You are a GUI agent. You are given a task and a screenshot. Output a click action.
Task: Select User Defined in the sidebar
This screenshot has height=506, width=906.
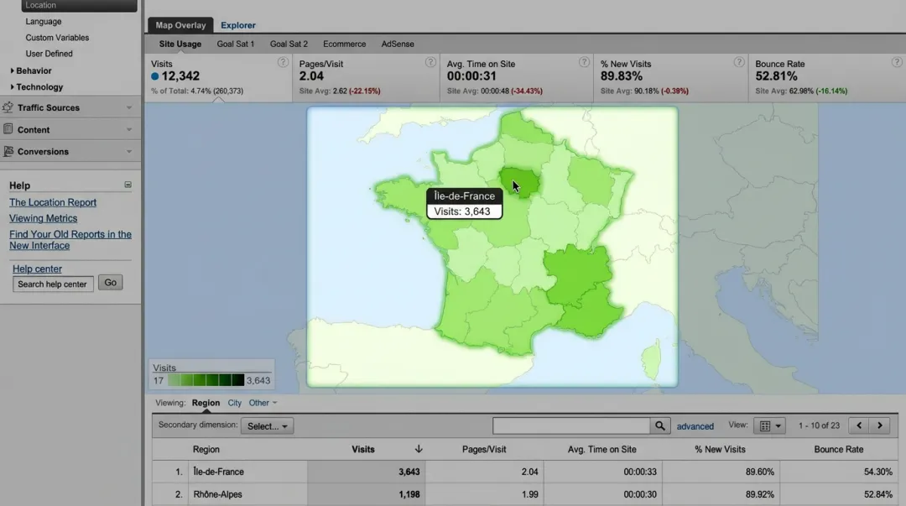point(49,54)
